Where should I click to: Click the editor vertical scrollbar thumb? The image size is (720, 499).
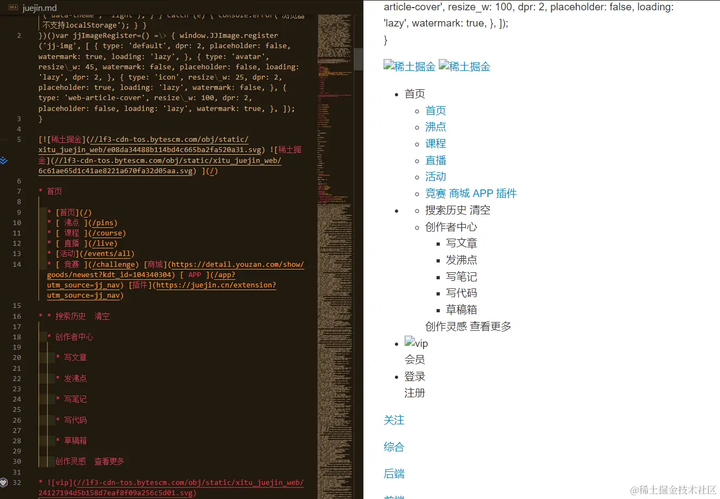tap(358, 59)
